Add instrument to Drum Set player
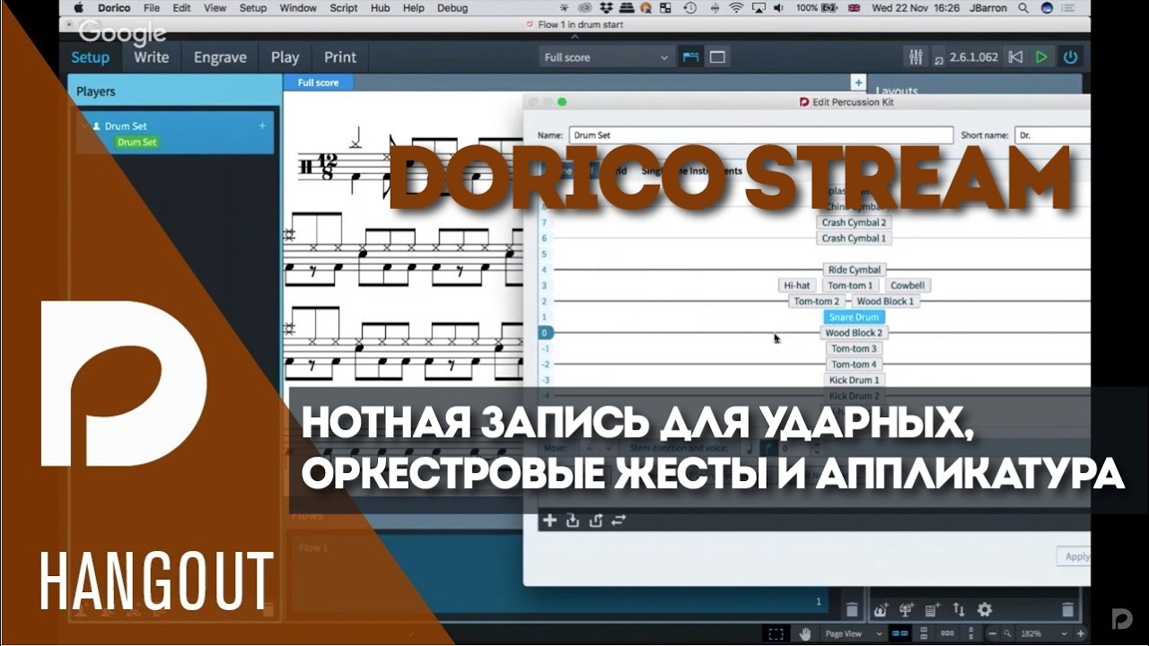 click(262, 126)
